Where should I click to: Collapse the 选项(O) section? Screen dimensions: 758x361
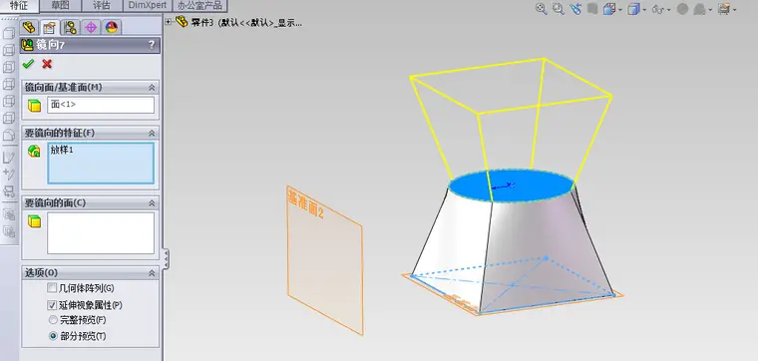pos(152,273)
